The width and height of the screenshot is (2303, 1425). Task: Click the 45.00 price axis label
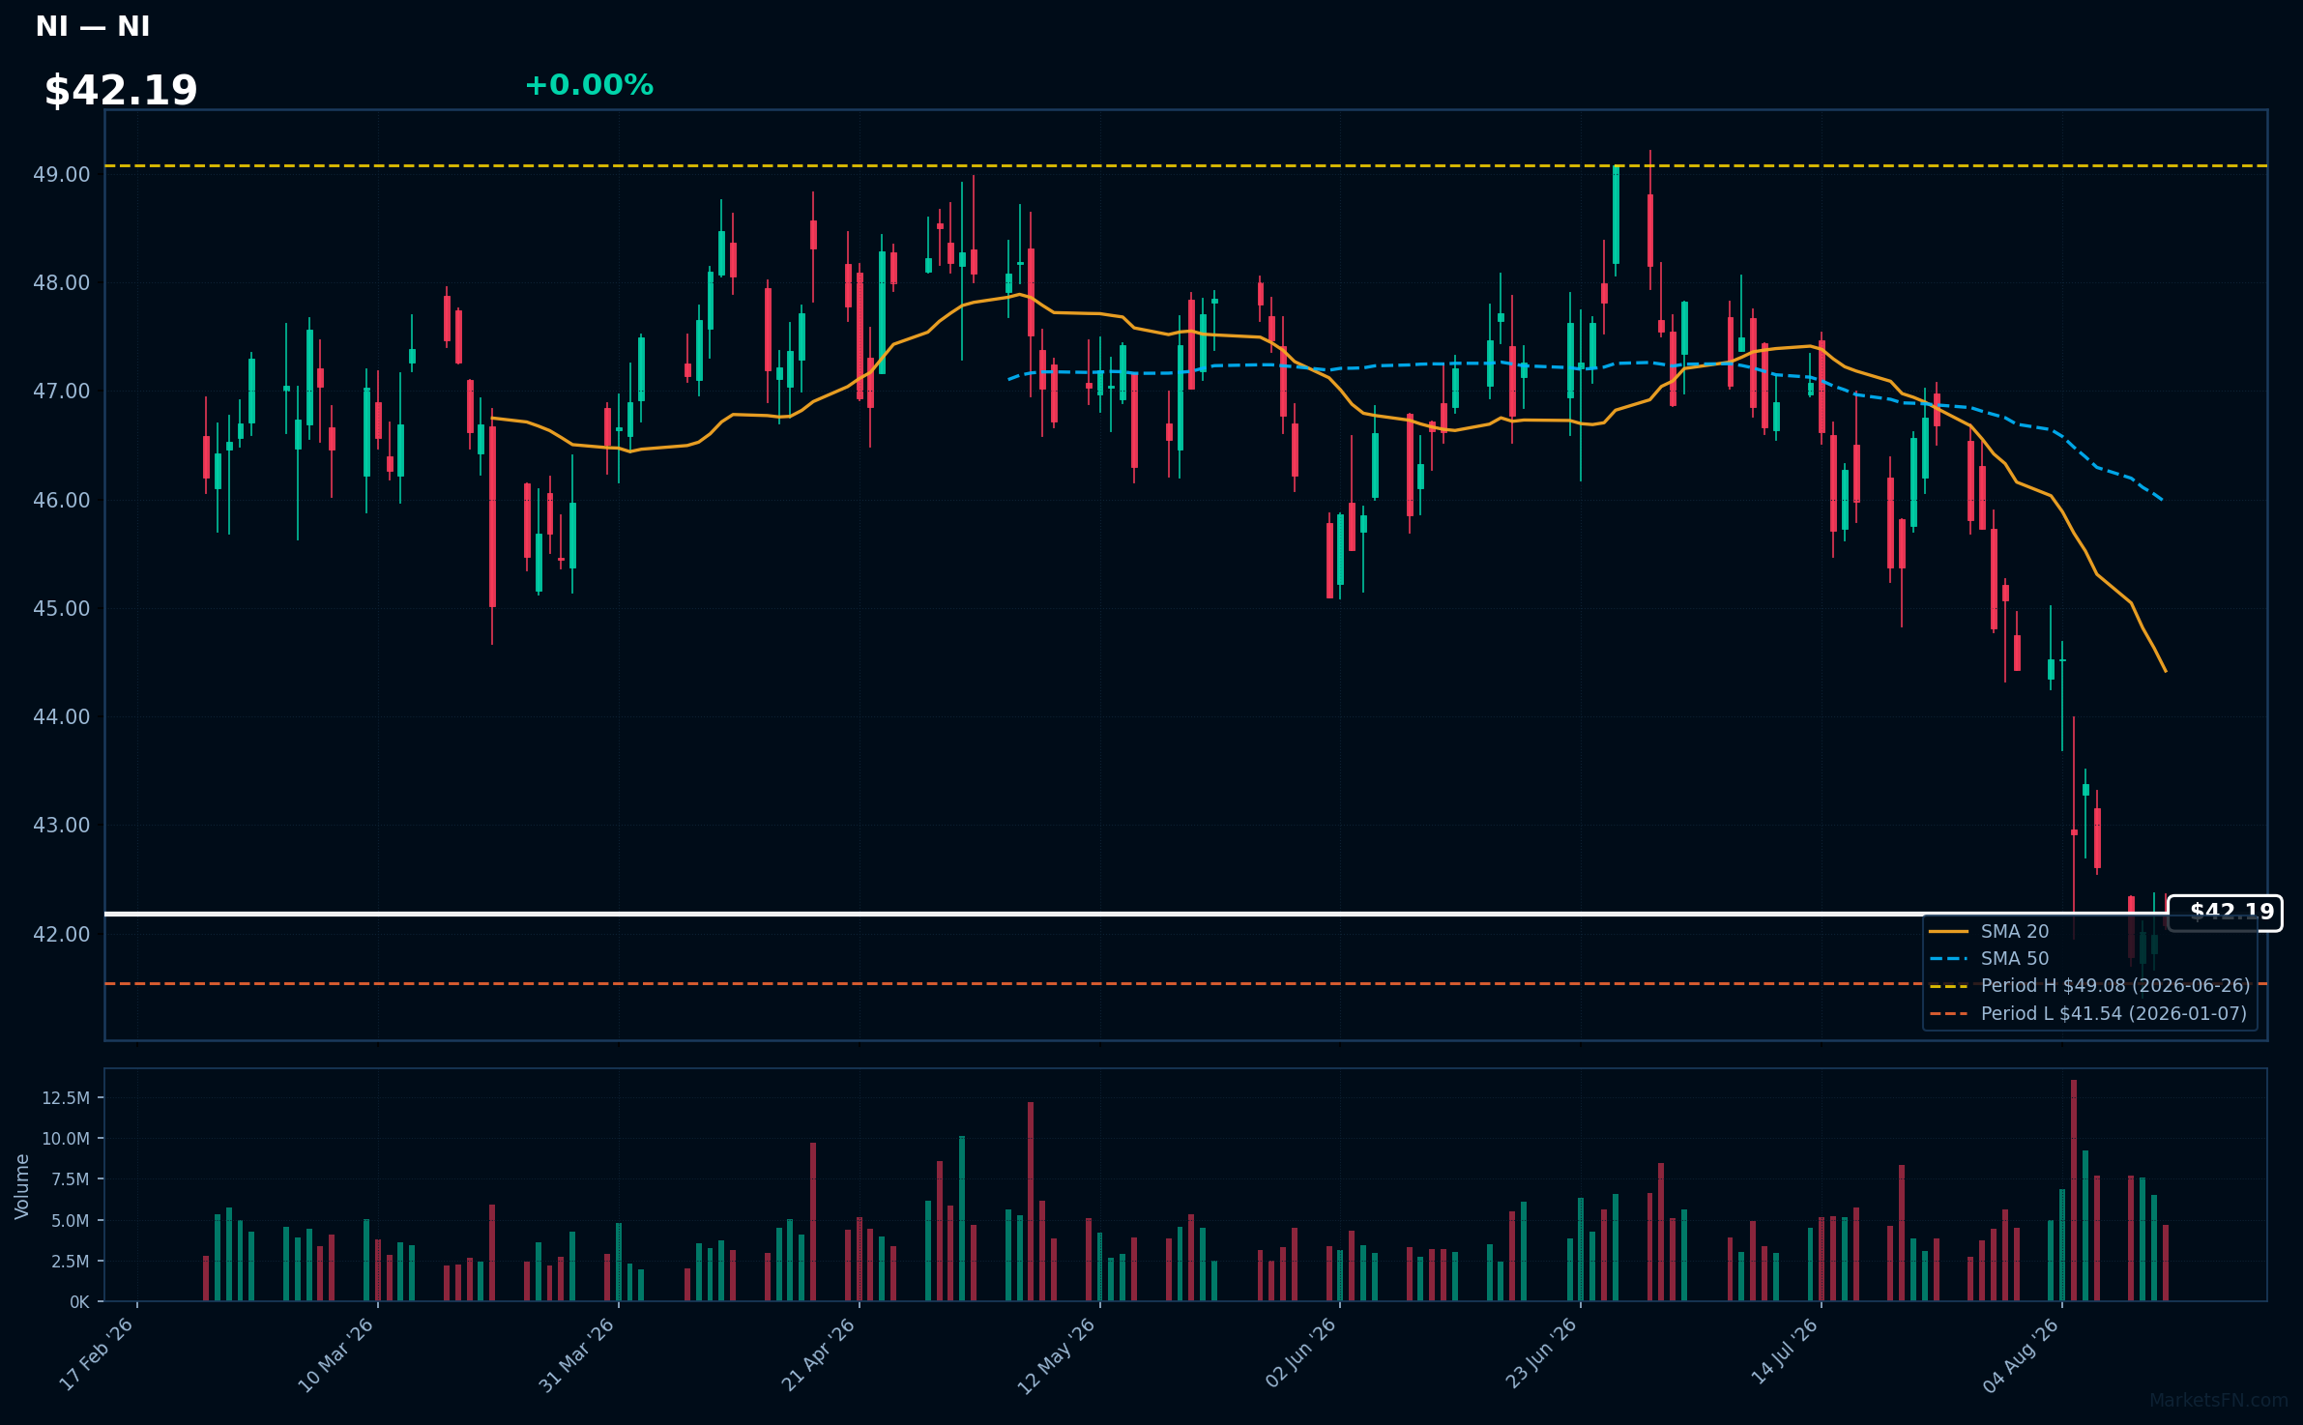click(61, 609)
